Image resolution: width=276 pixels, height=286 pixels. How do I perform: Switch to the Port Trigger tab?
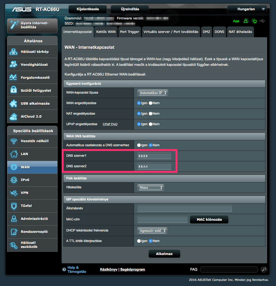tap(129, 32)
